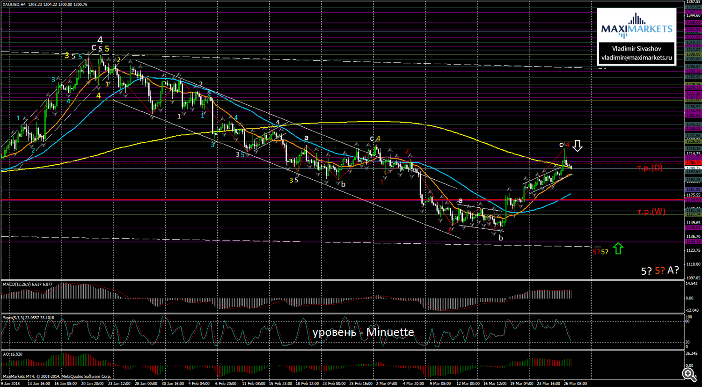Click the 1157.74 price level tag
This screenshot has height=387, width=702.
pyautogui.click(x=693, y=214)
